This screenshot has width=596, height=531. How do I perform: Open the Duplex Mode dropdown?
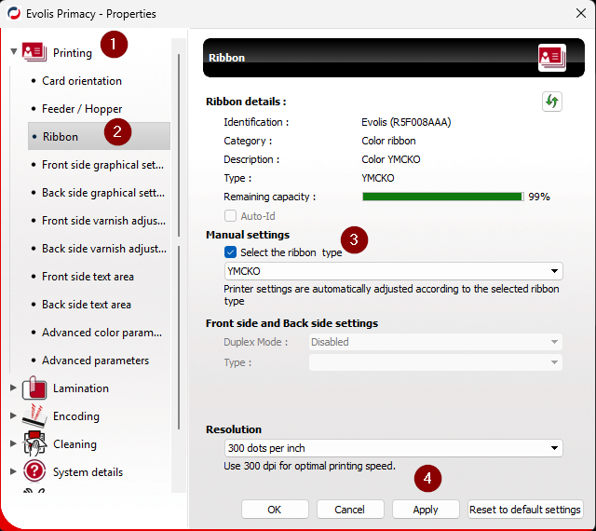pos(436,342)
